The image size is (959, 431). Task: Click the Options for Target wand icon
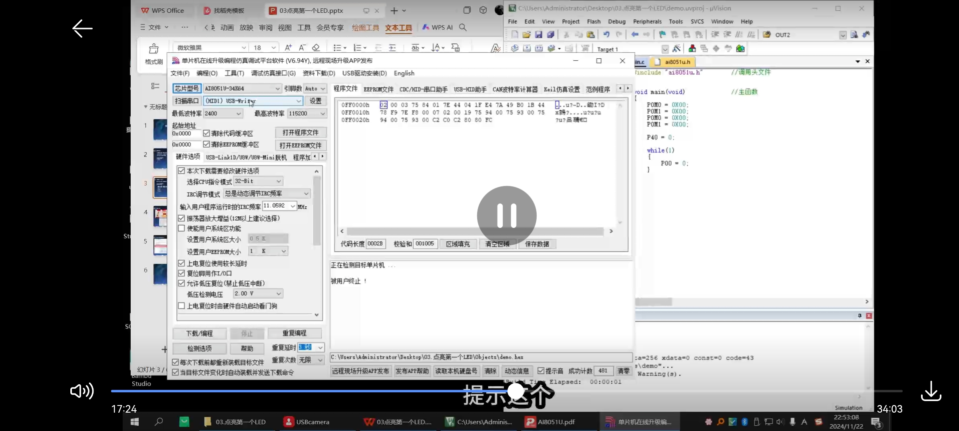pyautogui.click(x=676, y=48)
